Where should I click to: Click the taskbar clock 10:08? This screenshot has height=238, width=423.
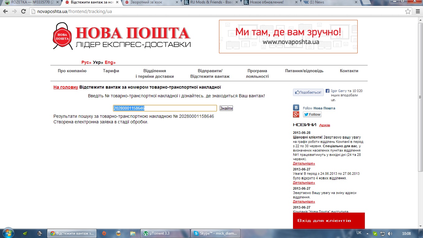[x=406, y=233]
